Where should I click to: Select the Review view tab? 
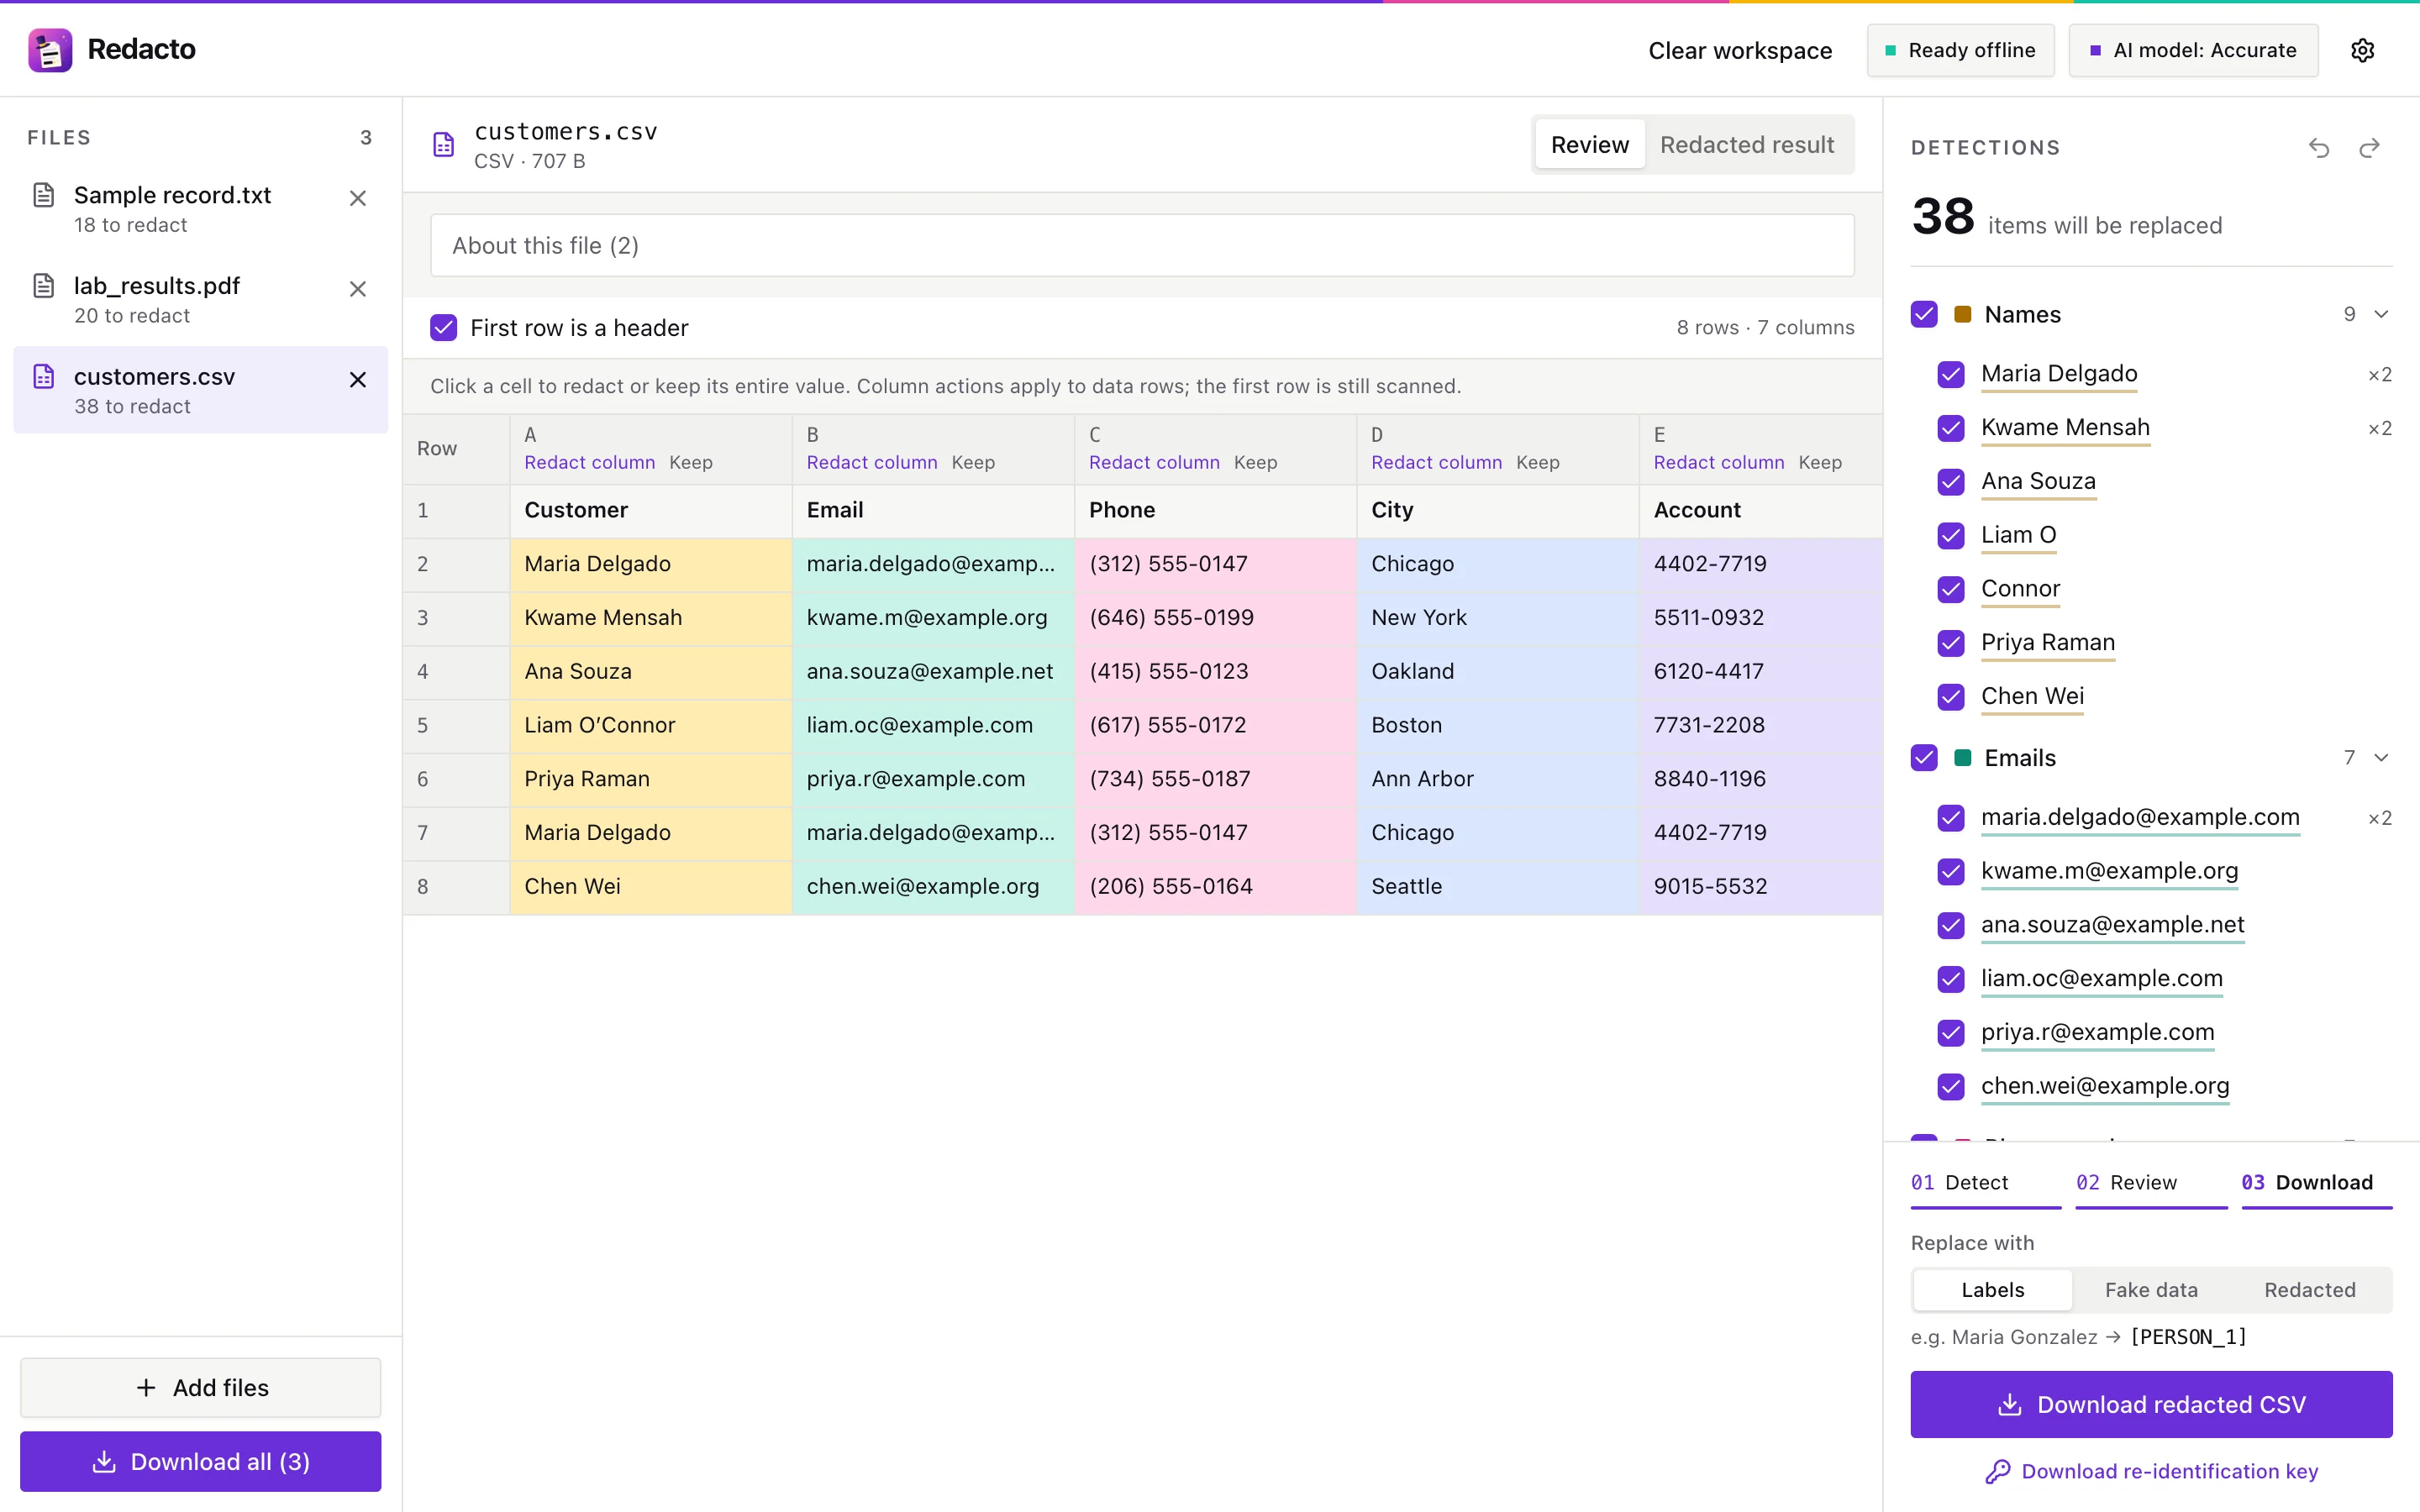1589,145
